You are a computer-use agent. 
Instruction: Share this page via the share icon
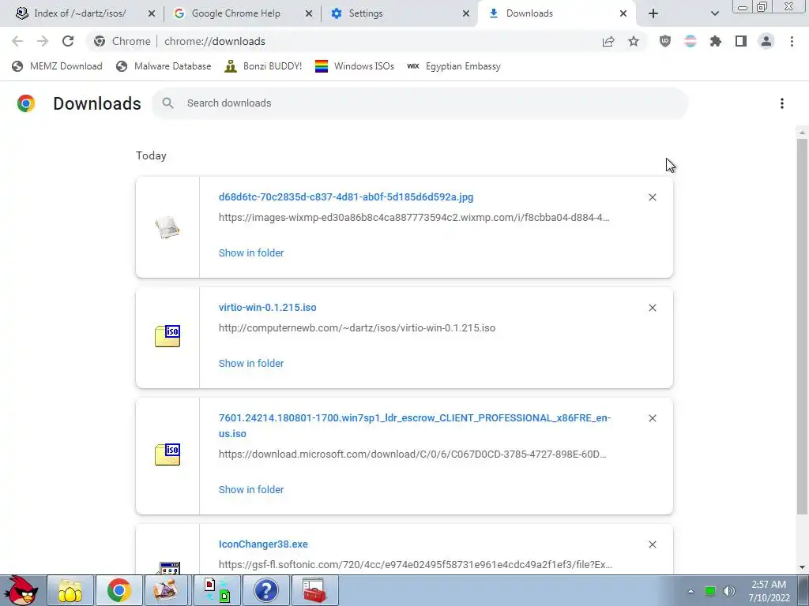coord(608,41)
